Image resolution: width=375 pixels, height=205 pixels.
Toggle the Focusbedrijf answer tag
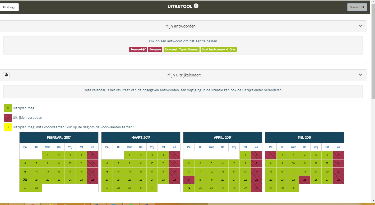(138, 49)
